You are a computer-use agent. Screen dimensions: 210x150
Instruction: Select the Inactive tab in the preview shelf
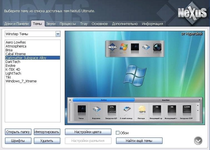166,100
